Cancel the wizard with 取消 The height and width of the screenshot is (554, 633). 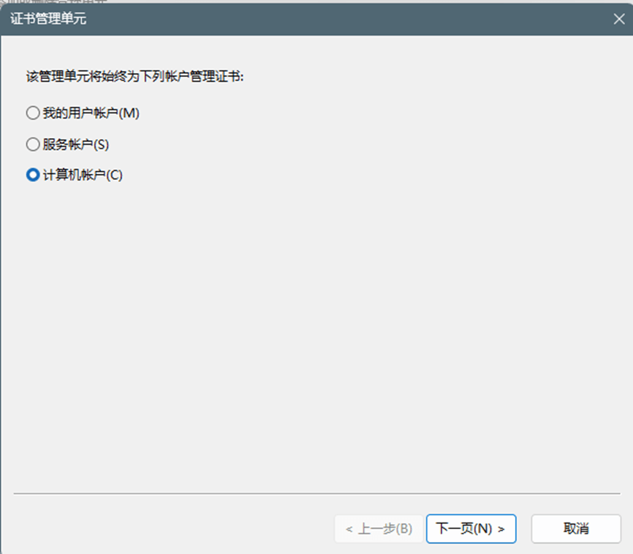576,528
